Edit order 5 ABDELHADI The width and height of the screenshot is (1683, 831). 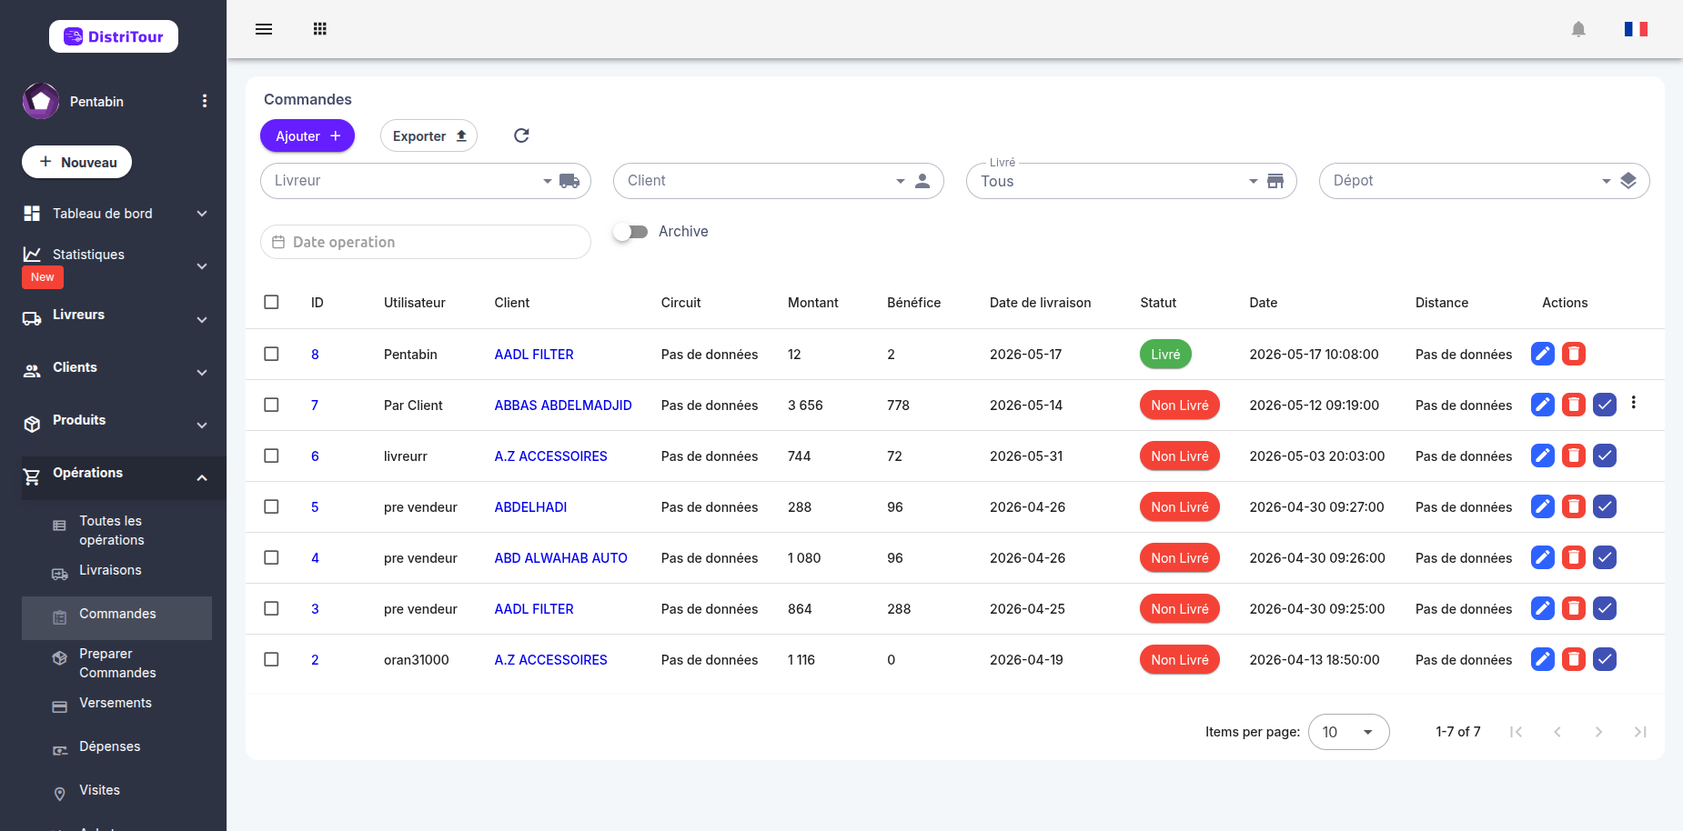pos(1543,506)
